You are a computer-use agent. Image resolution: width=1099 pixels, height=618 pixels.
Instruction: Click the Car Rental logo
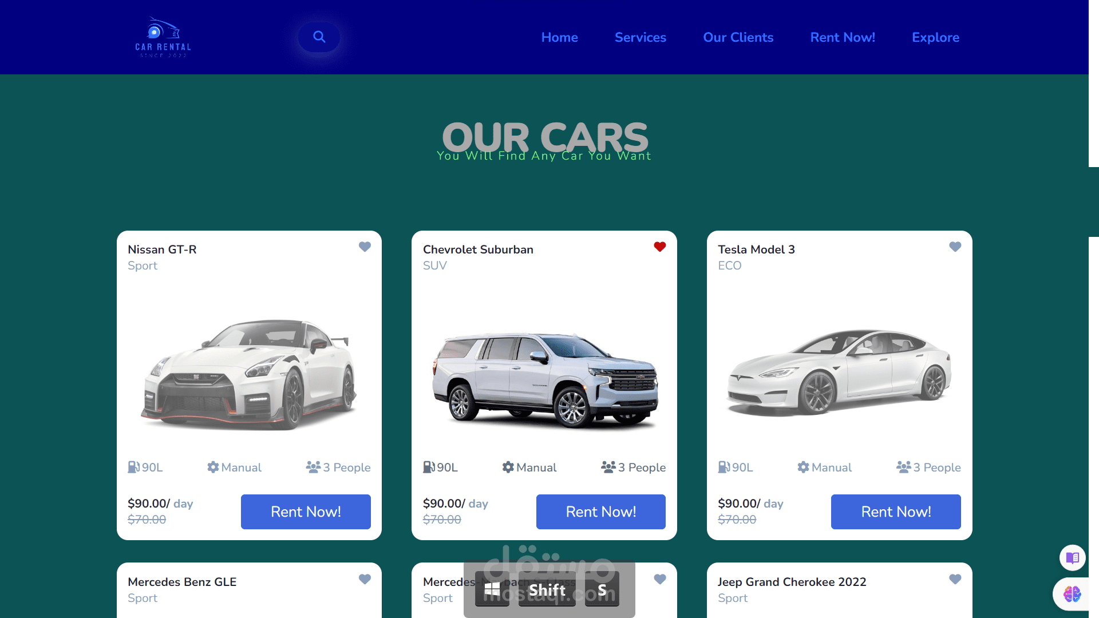(163, 37)
